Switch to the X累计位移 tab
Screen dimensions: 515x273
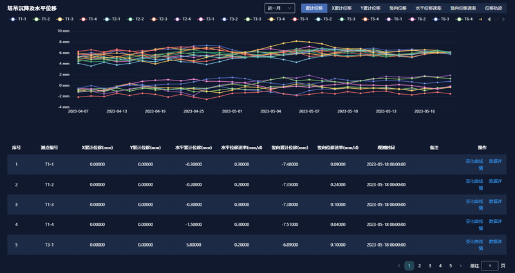coord(341,8)
